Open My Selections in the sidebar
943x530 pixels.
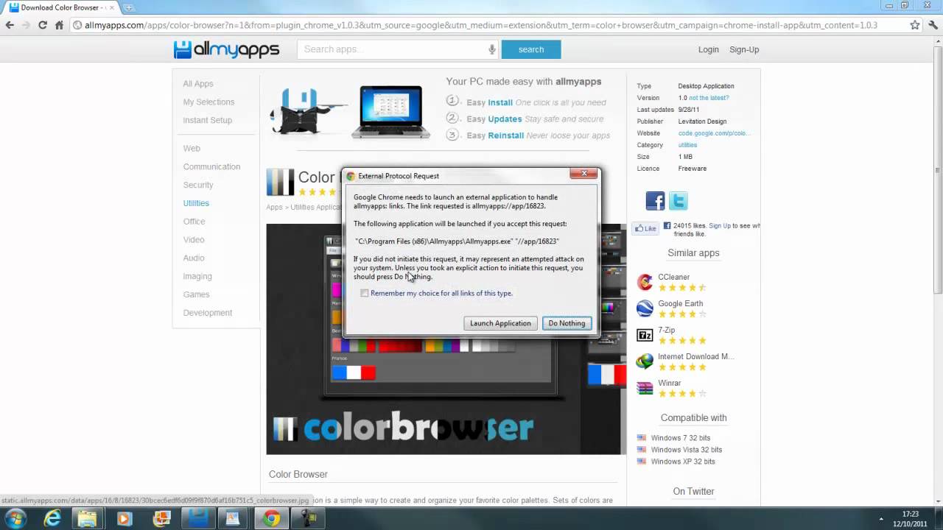click(208, 102)
